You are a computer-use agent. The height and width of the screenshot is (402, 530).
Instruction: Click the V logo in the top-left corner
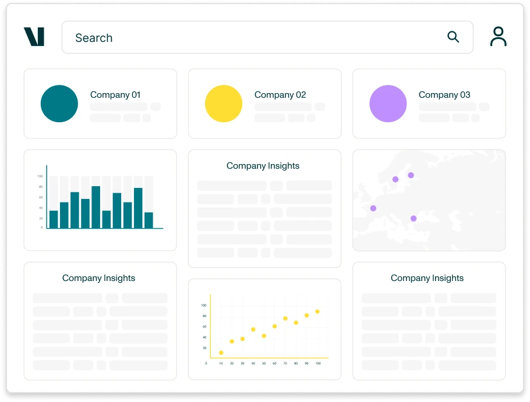(x=34, y=36)
